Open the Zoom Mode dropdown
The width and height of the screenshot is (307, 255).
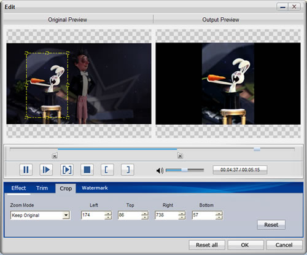pyautogui.click(x=66, y=215)
